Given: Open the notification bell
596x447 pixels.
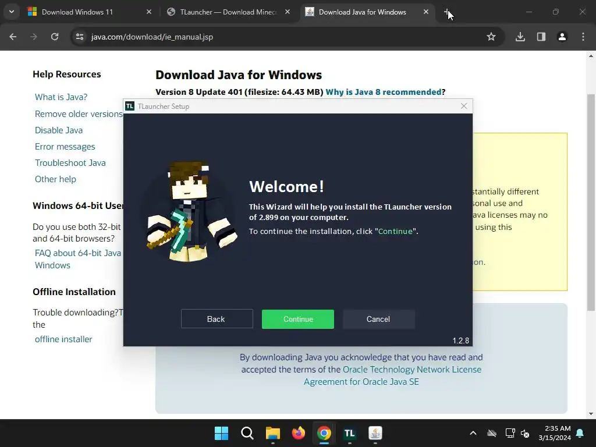Looking at the screenshot, I should pos(580,433).
